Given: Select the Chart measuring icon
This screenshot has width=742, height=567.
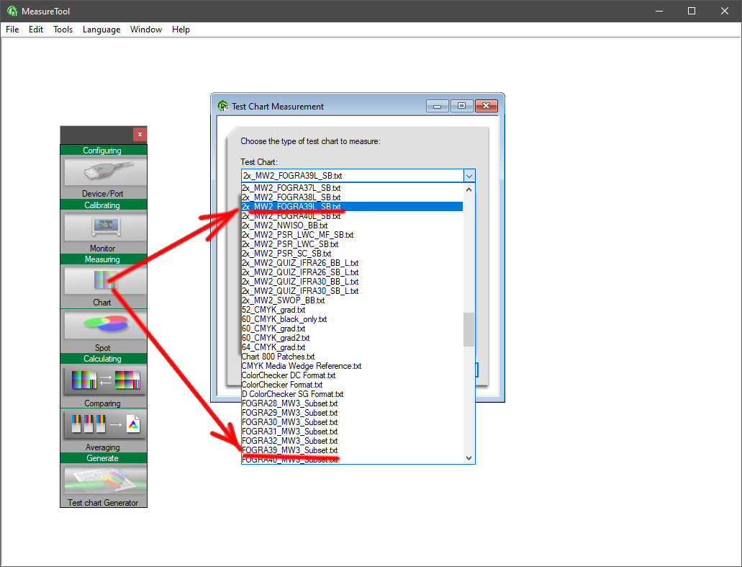Looking at the screenshot, I should coord(104,281).
